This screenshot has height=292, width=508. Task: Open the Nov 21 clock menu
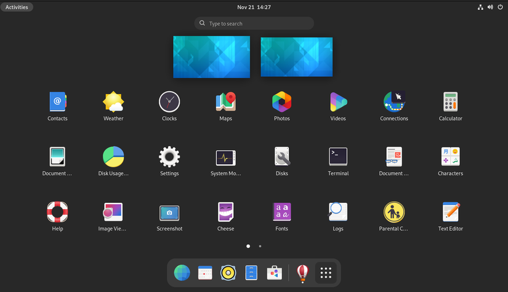coord(254,7)
